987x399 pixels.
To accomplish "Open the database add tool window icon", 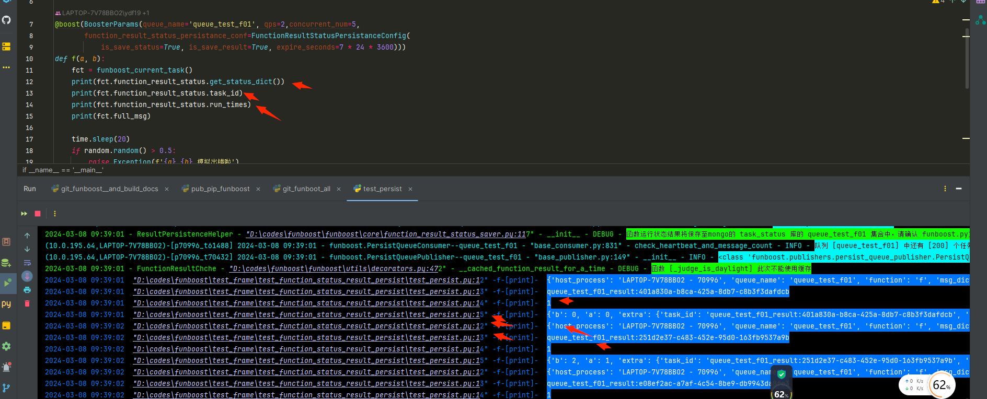I will pos(6,263).
